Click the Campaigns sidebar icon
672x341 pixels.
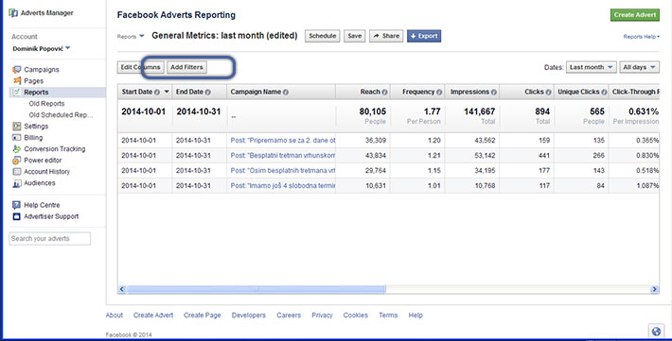click(x=17, y=69)
